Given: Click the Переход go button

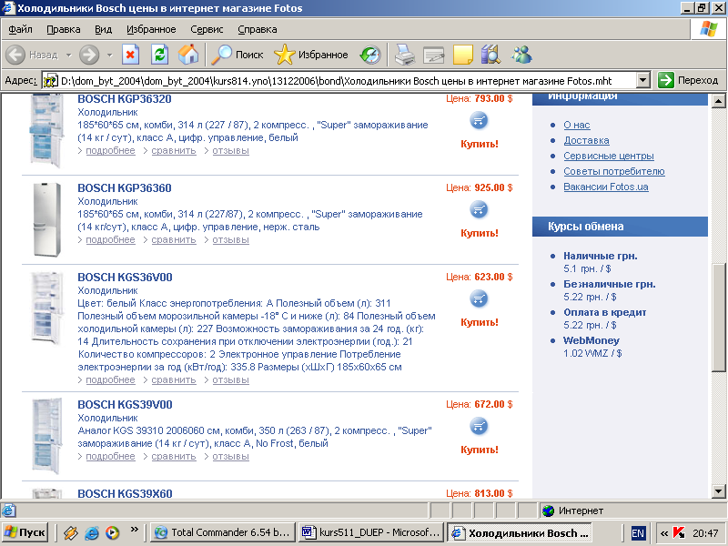Looking at the screenshot, I should 688,80.
